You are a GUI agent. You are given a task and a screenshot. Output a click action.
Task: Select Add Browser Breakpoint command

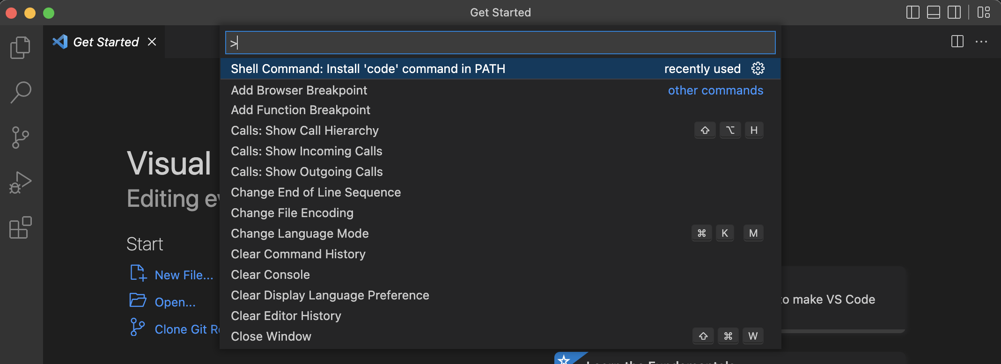pos(500,90)
